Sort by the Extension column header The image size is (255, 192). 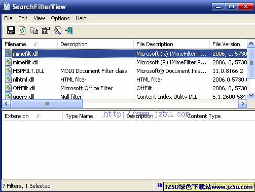point(32,116)
